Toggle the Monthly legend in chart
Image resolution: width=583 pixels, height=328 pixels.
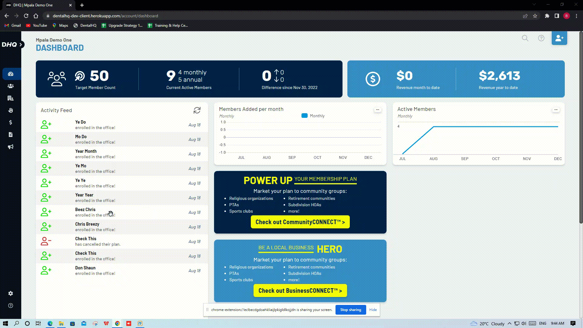pyautogui.click(x=317, y=116)
